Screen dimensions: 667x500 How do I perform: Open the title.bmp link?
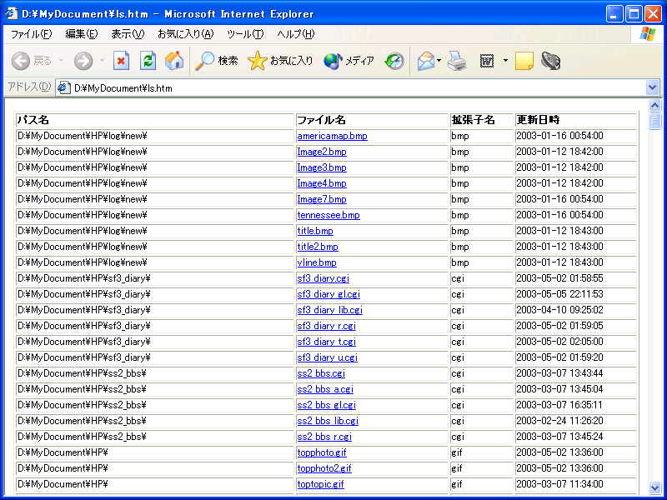315,231
